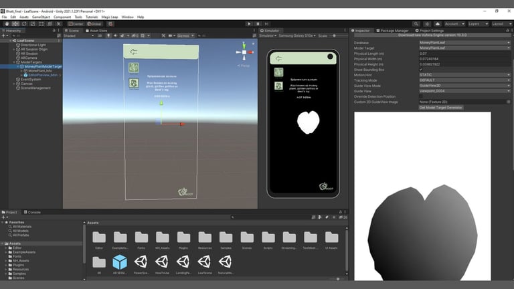Adjust the Project icon size slider
Screen dimensions: 514x289
pyautogui.click(x=337, y=279)
